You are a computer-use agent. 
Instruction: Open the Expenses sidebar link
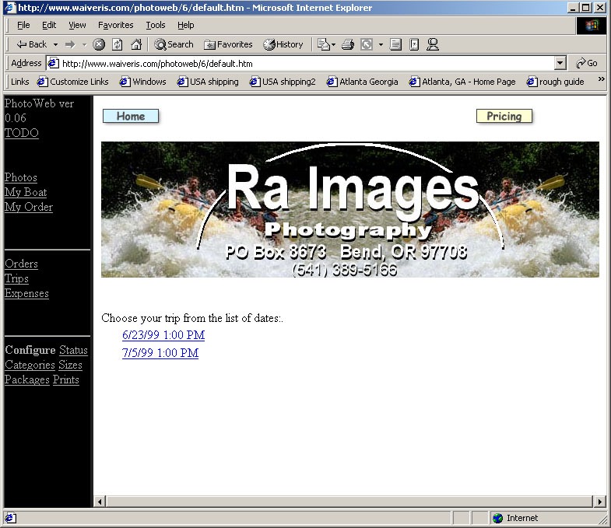pos(26,294)
